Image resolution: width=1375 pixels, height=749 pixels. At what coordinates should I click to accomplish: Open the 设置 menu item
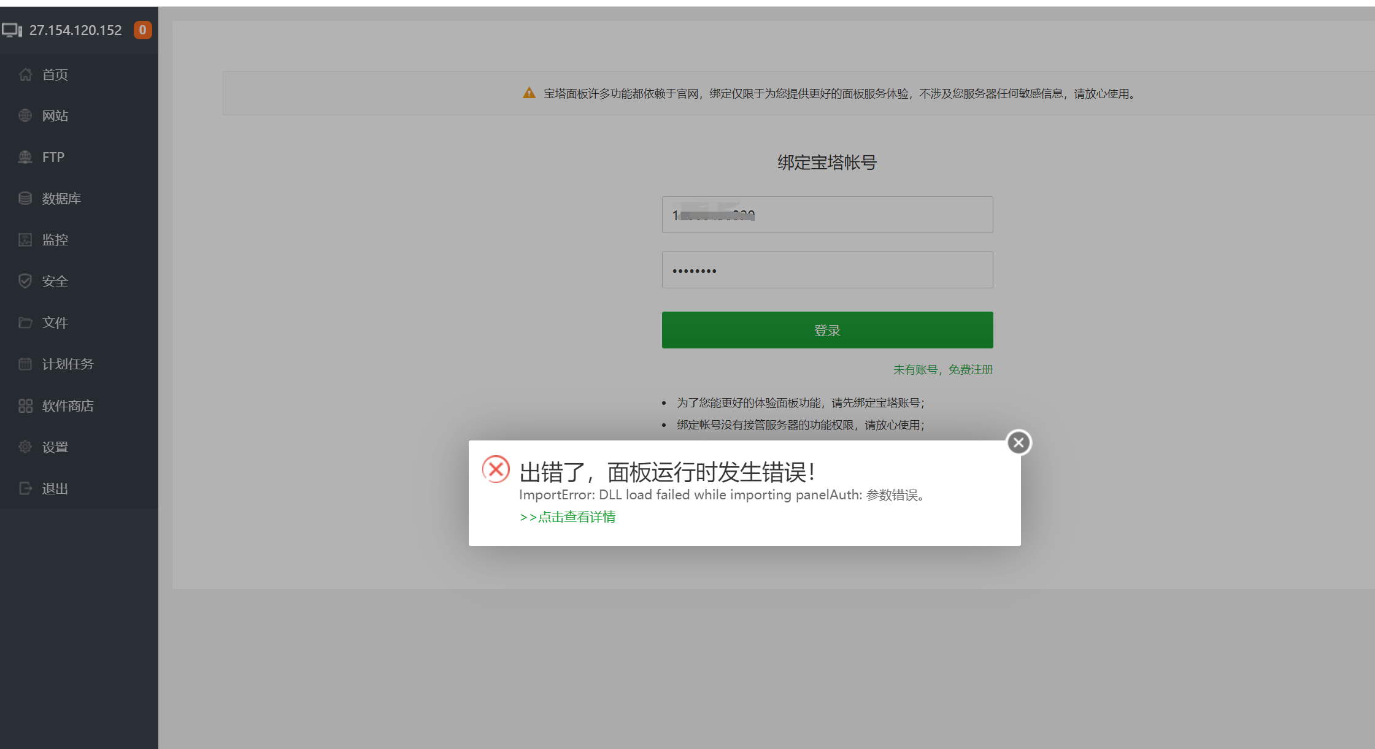[x=79, y=447]
